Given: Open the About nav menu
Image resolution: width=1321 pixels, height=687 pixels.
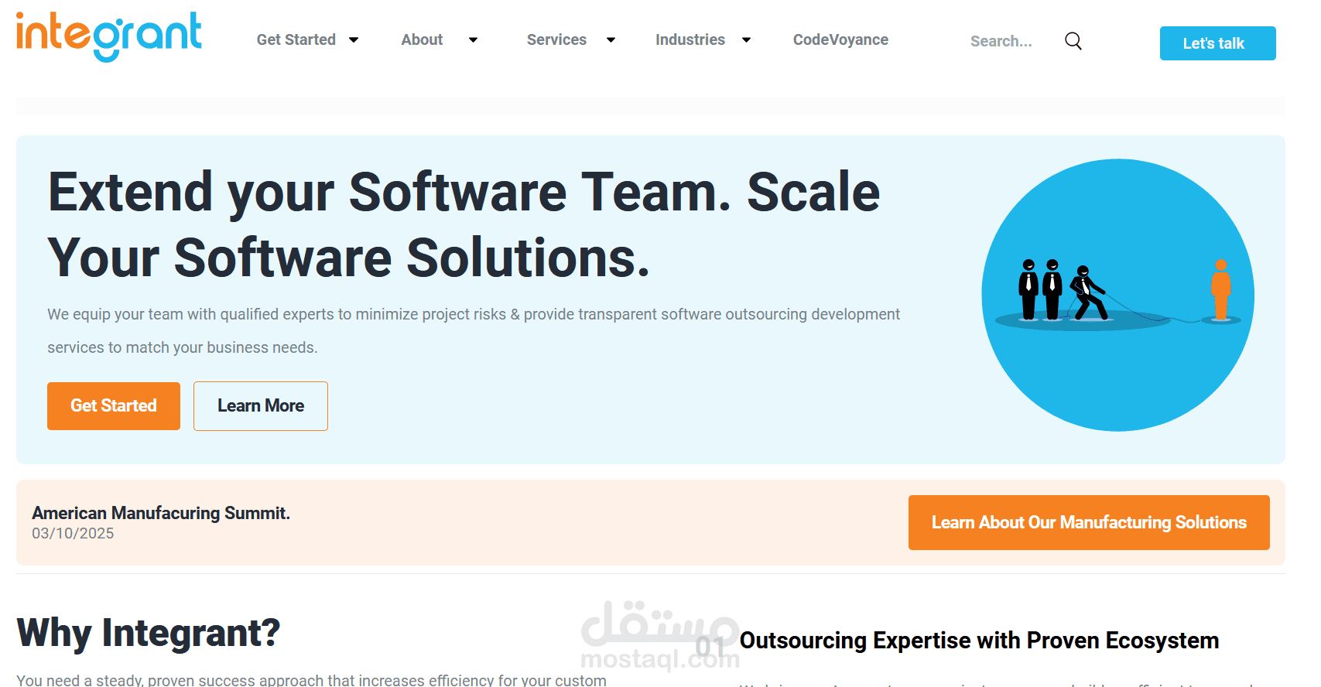Looking at the screenshot, I should point(422,39).
